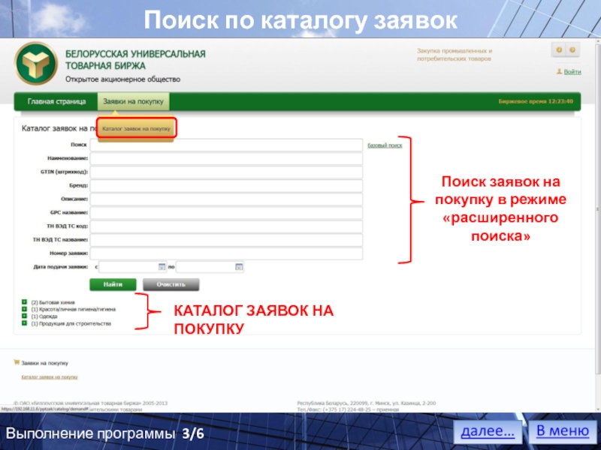
Task: Click the user icon beside Войти
Action: point(559,71)
